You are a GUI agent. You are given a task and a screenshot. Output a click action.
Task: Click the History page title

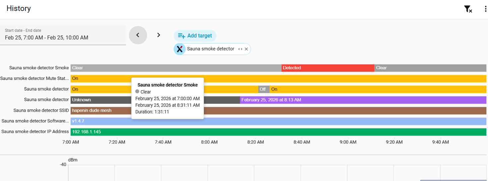[19, 9]
